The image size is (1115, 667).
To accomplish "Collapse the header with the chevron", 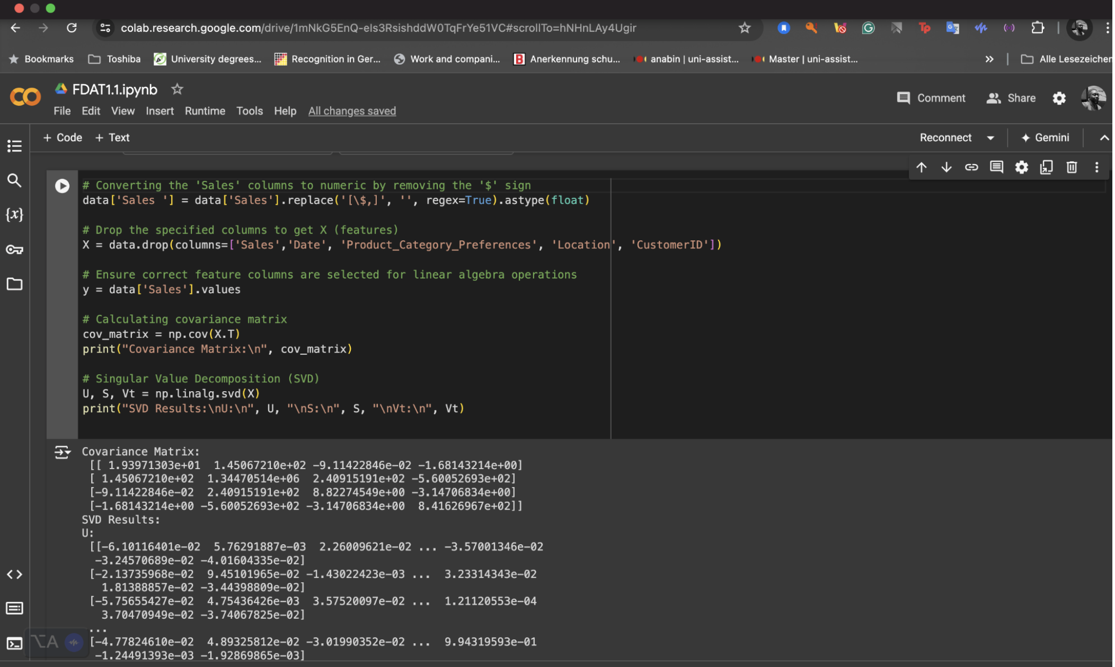I will (x=1104, y=138).
